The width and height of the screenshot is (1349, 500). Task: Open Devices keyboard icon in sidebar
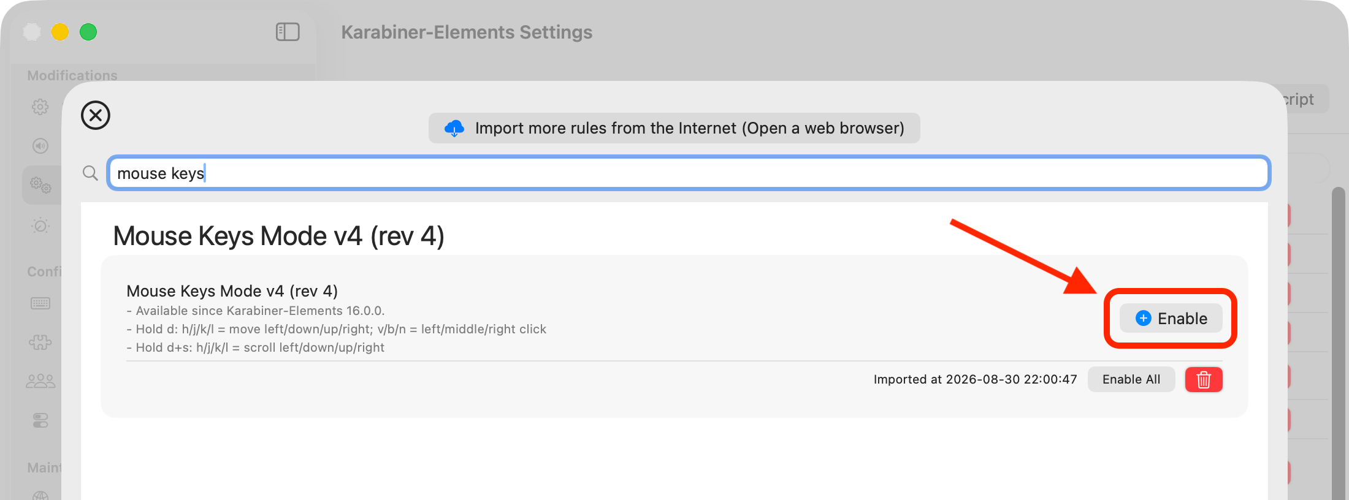(x=40, y=303)
